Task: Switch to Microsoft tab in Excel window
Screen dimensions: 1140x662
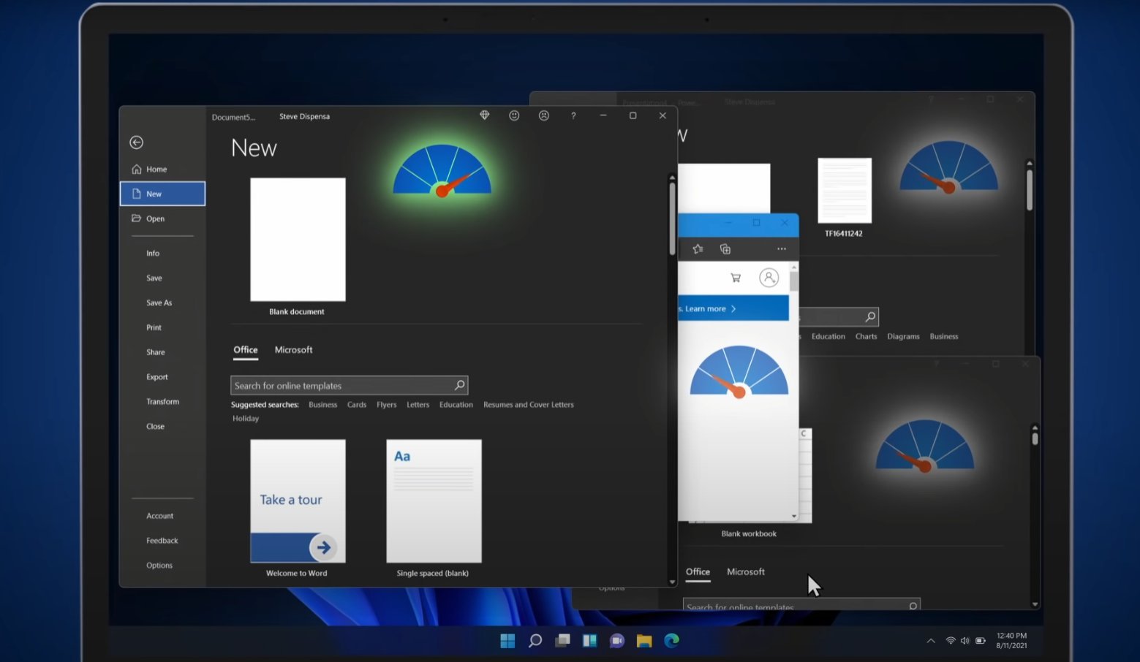Action: pyautogui.click(x=746, y=572)
